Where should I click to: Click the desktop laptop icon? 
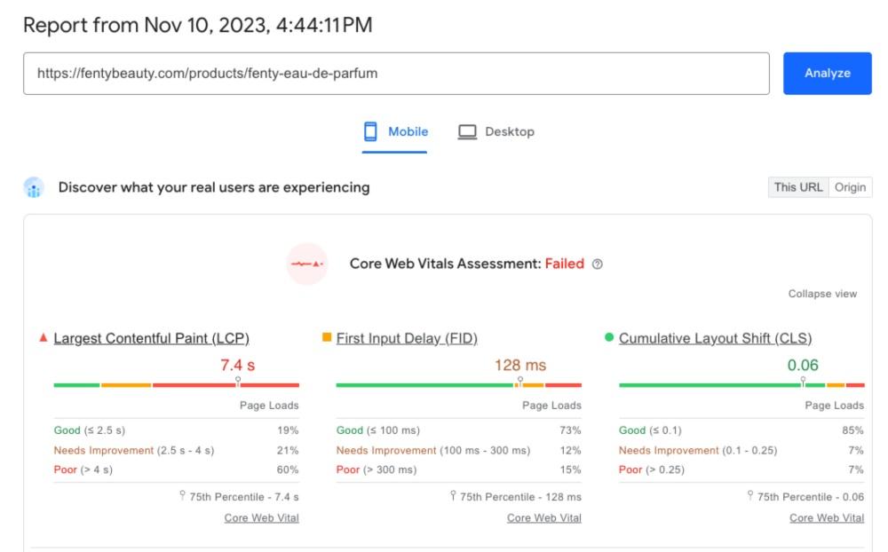point(467,131)
